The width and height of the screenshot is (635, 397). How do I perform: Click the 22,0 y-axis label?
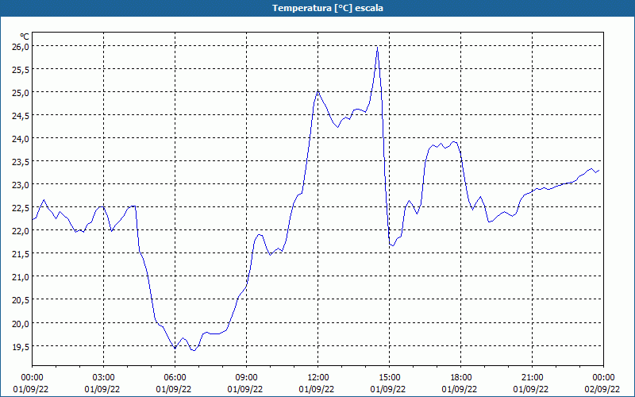tap(21, 231)
